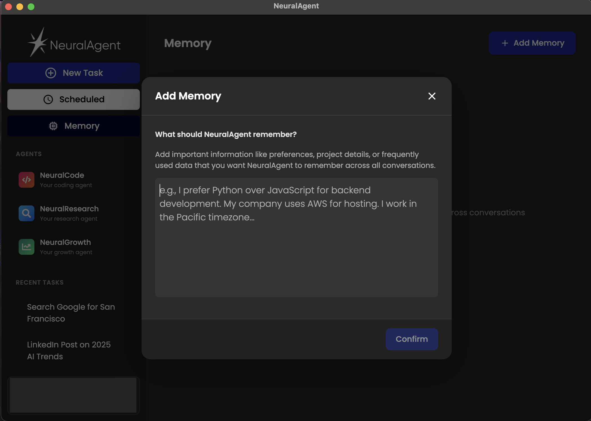Switch to the Memory section
Viewport: 591px width, 421px height.
pos(74,126)
